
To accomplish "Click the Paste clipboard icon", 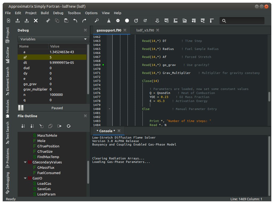I will click(x=66, y=21).
